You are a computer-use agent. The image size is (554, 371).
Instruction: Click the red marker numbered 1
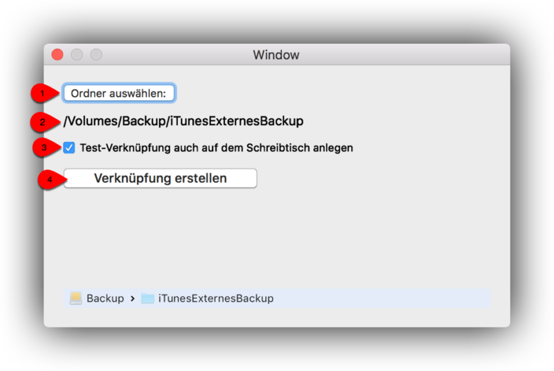[x=44, y=93]
